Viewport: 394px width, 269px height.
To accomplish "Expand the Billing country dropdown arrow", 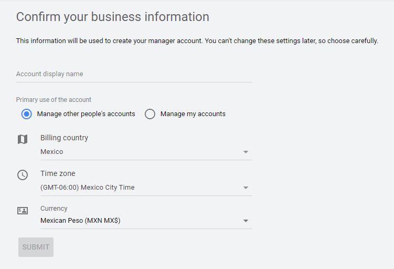I will (x=246, y=152).
